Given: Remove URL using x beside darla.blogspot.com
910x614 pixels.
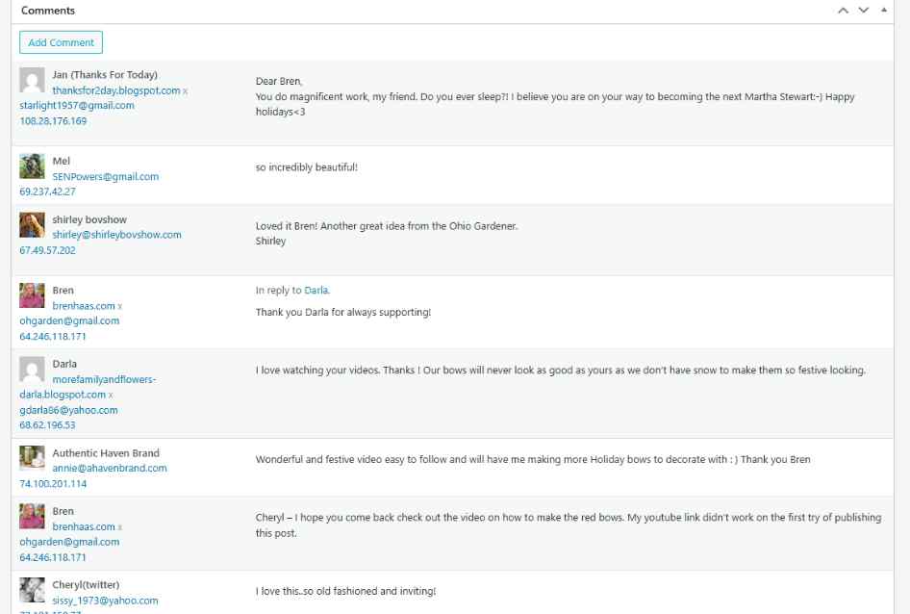Looking at the screenshot, I should 112,396.
